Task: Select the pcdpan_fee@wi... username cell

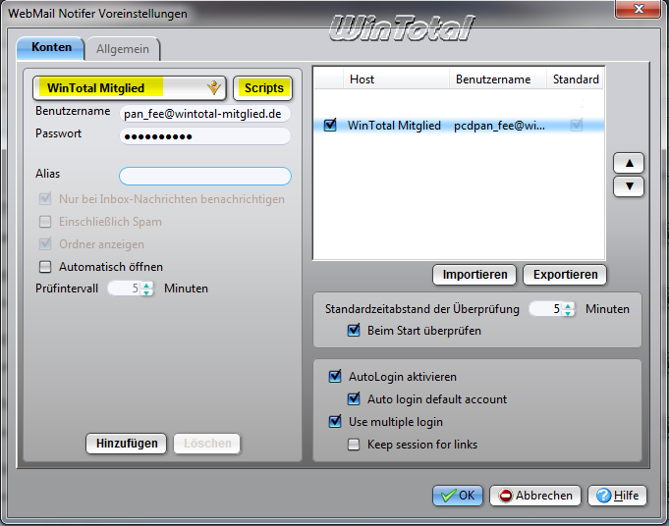Action: [499, 126]
